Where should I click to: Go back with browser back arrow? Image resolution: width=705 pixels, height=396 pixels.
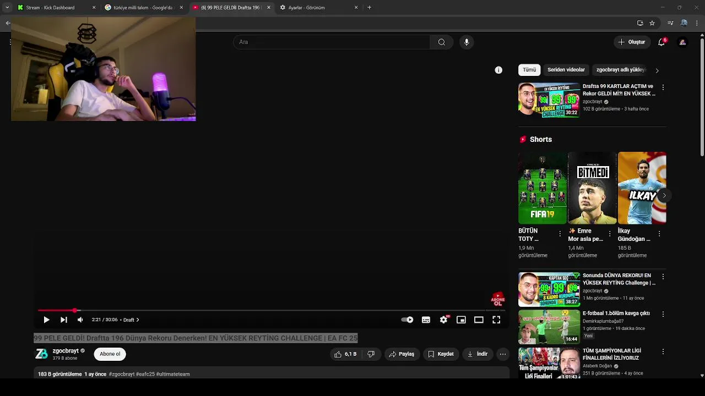(x=8, y=23)
